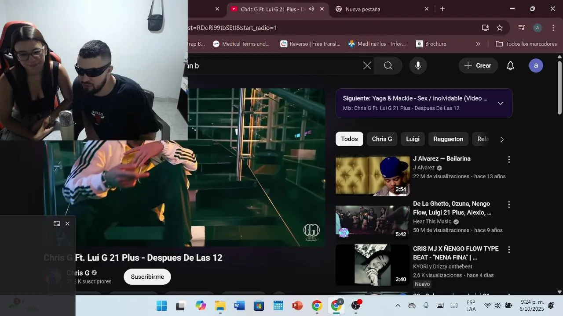Switch ESP LAA input language
The height and width of the screenshot is (316, 563).
point(471,305)
